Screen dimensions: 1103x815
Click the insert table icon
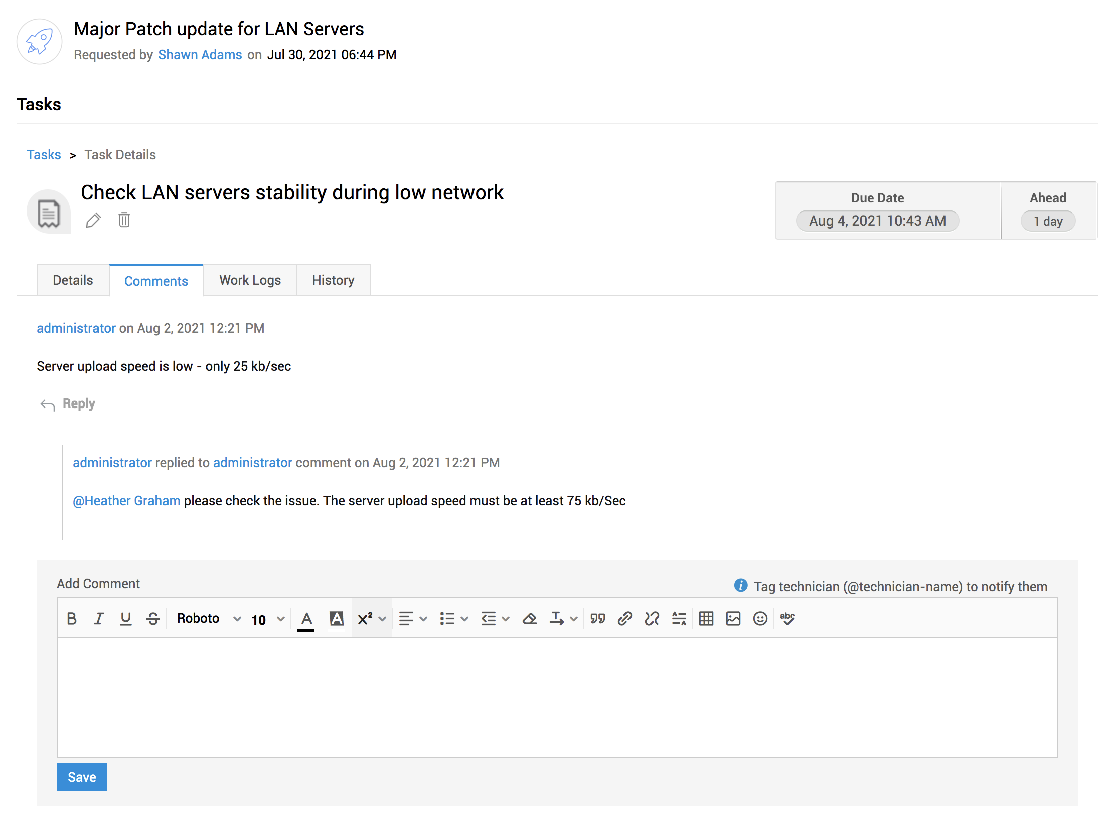pos(706,618)
